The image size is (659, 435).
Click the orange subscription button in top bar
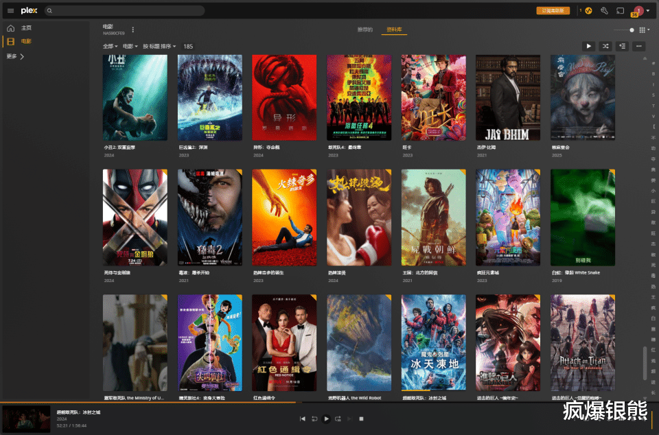tap(553, 10)
